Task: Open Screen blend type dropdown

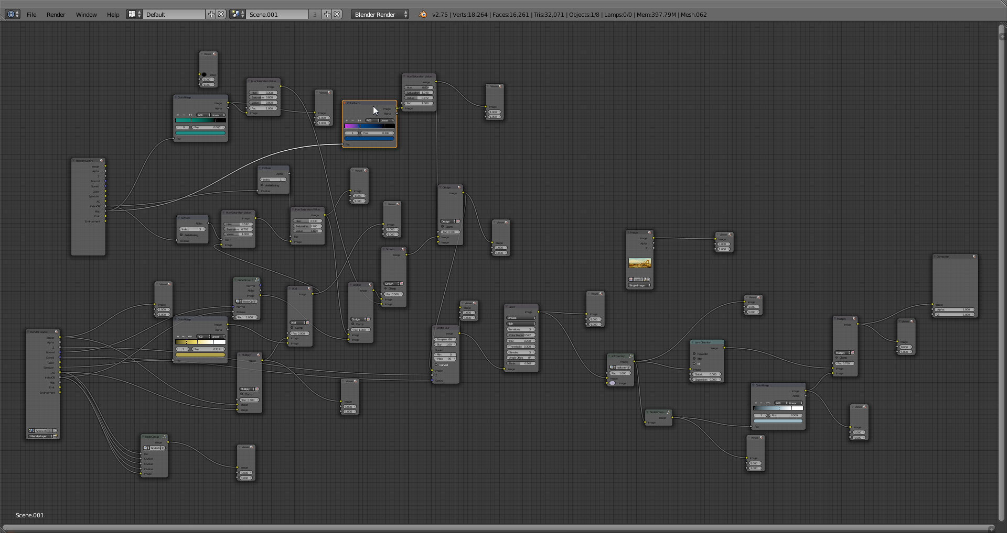Action: pos(391,283)
